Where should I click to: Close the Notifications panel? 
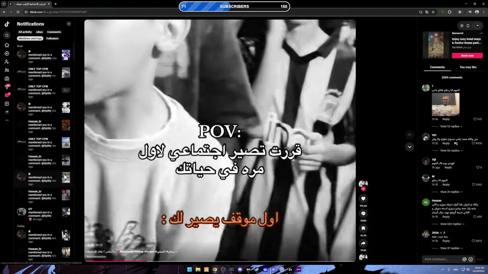(69, 24)
